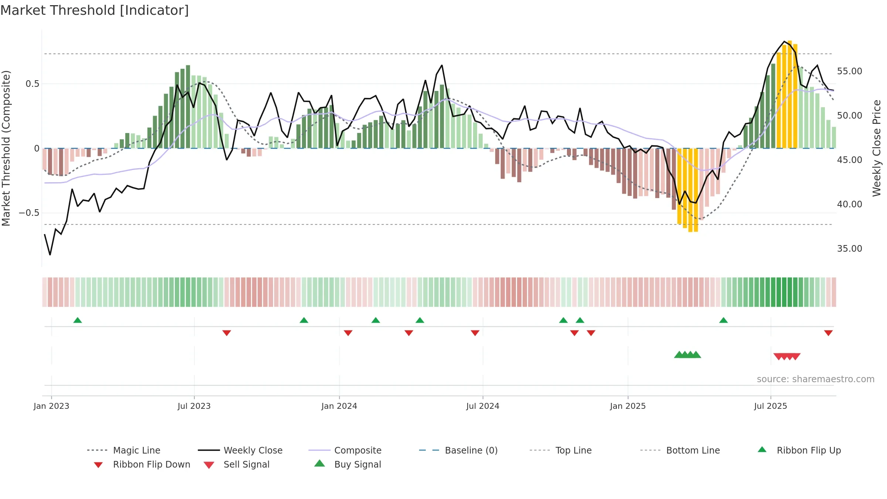Click the 0.5 composite axis tick
This screenshot has height=499, width=887.
pyautogui.click(x=32, y=84)
